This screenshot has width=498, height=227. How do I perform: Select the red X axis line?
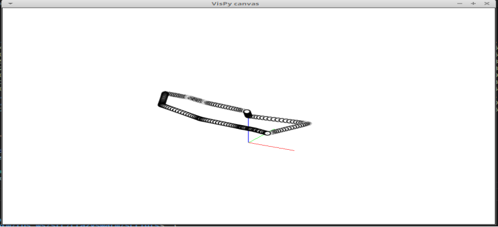272,146
